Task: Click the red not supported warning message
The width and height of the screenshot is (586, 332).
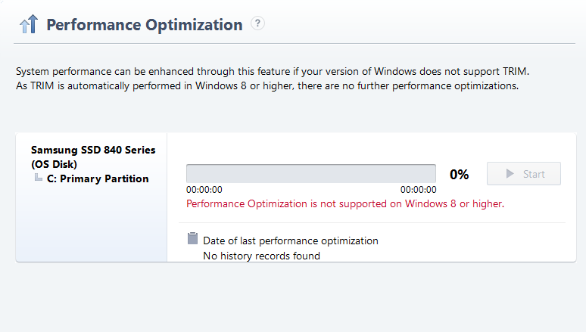Action: 344,203
